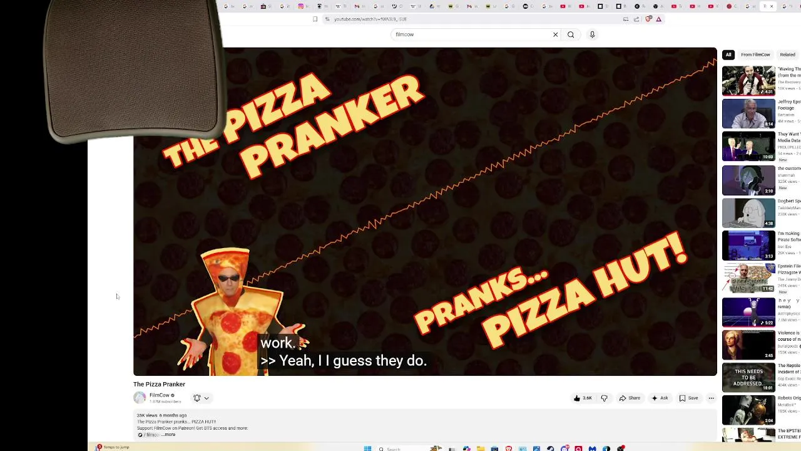Open the 4:38 Dogbert video thumbnail
This screenshot has width=801, height=451.
pyautogui.click(x=748, y=213)
